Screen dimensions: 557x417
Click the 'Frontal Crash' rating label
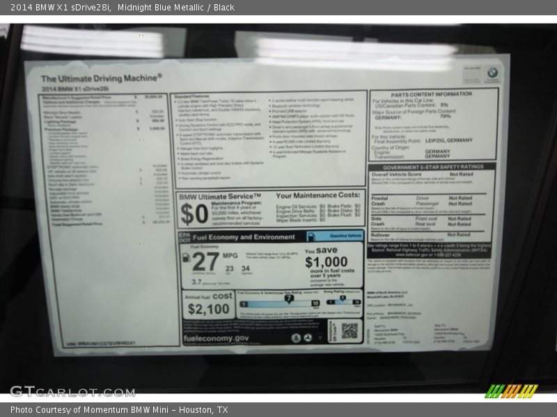point(379,201)
